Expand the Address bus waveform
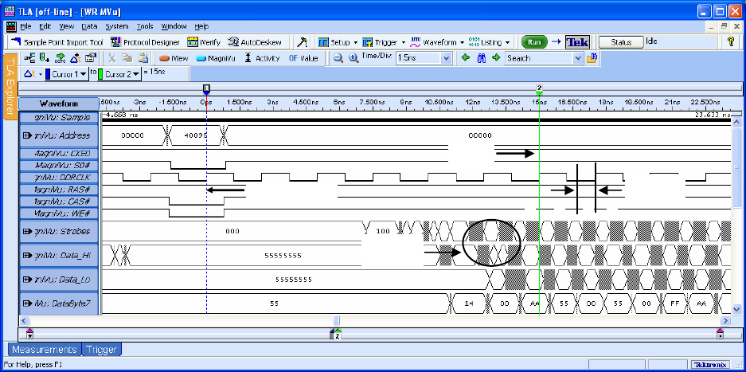The width and height of the screenshot is (746, 372). (26, 135)
